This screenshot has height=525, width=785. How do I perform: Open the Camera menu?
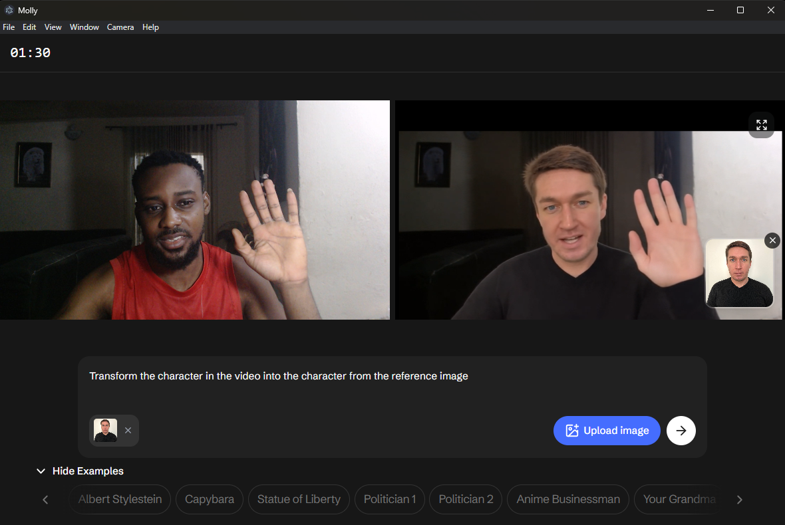120,27
